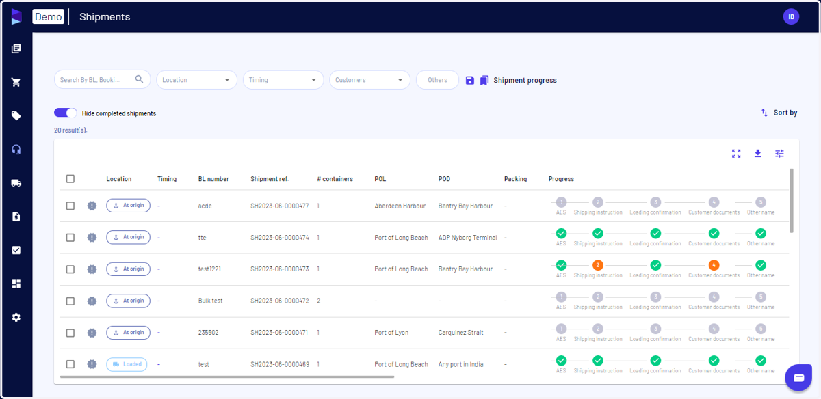Check the Bulk test shipment row checkbox

tap(70, 301)
